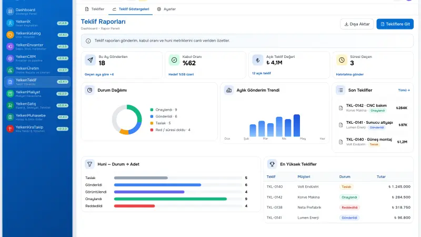Click the ₺1,2M value in Son Teklifler
The width and height of the screenshot is (421, 237).
402,142
